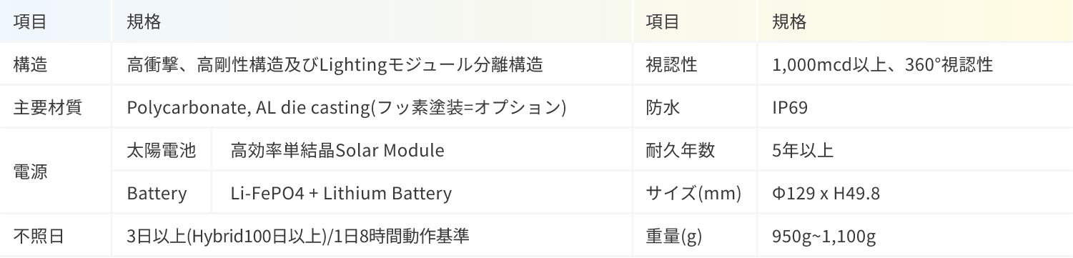Click the 太陽電池 sub-label cell
The width and height of the screenshot is (1073, 258).
point(162,150)
